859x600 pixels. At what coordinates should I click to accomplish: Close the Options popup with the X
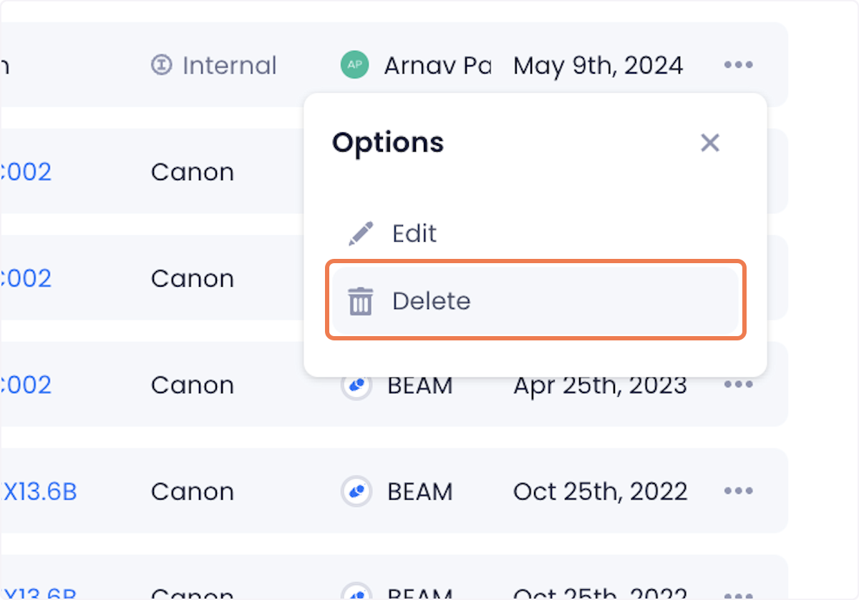pyautogui.click(x=709, y=143)
